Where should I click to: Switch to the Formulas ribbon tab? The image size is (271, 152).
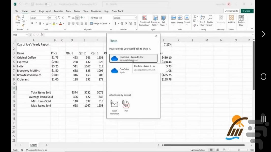pos(58,11)
